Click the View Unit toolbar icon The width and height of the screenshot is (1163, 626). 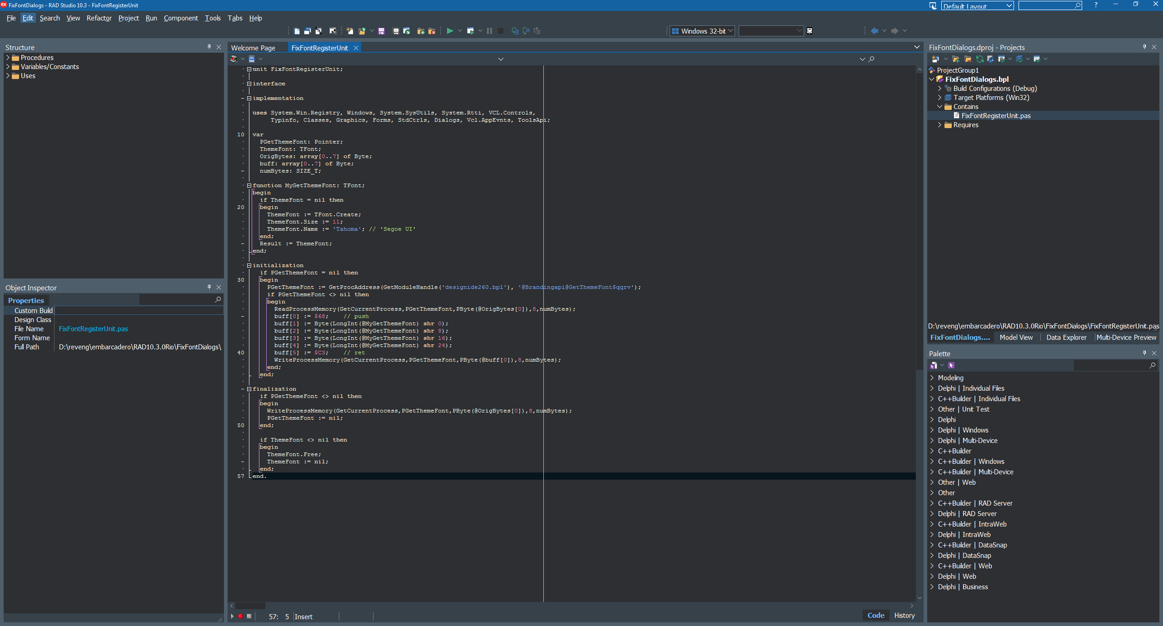[297, 31]
